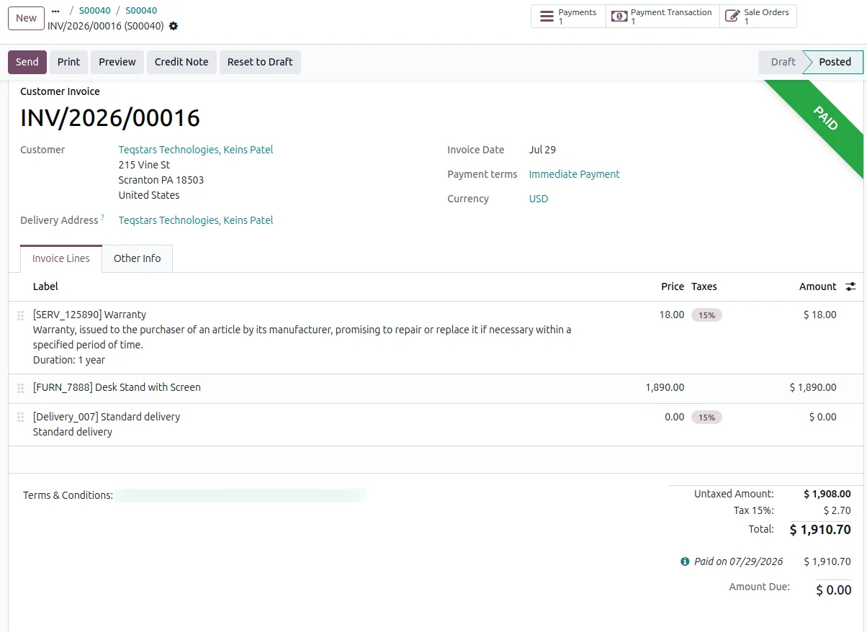
Task: Click the amount $ 1,890.00 on Desk Stand line
Action: (x=813, y=387)
